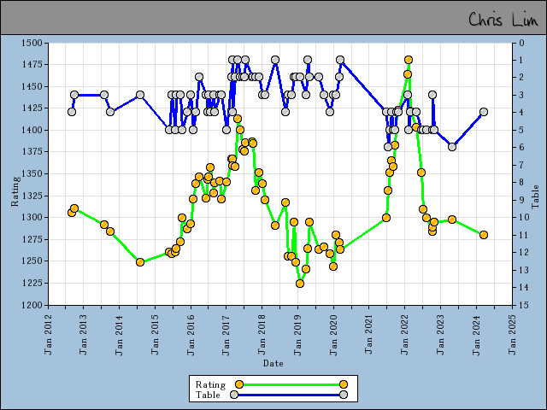Select the highest orange rating point near 1480
547x410 pixels.
click(x=409, y=60)
